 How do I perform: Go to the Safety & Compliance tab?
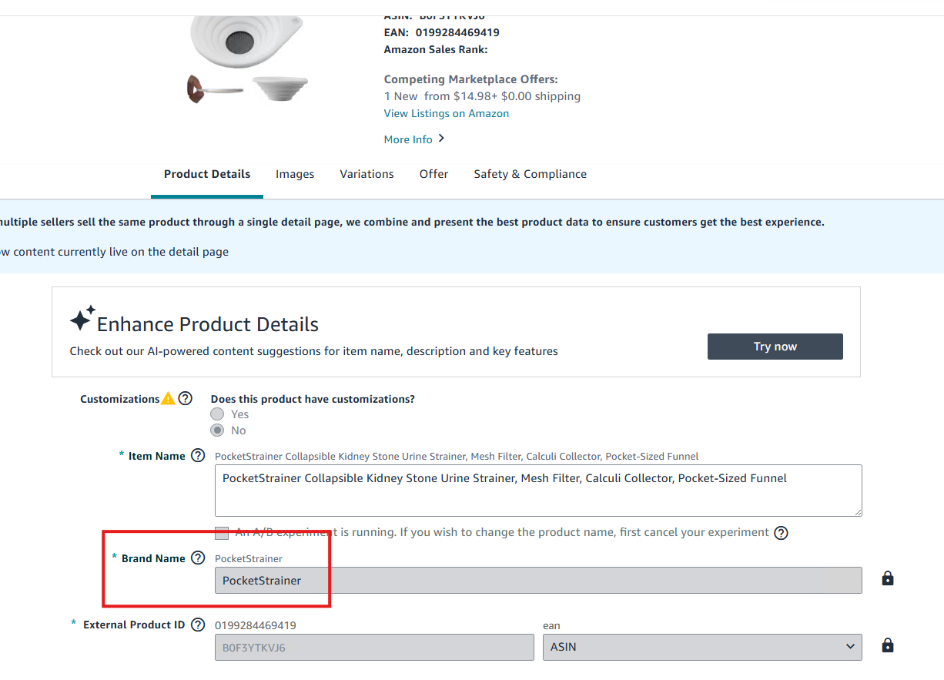[x=530, y=174]
